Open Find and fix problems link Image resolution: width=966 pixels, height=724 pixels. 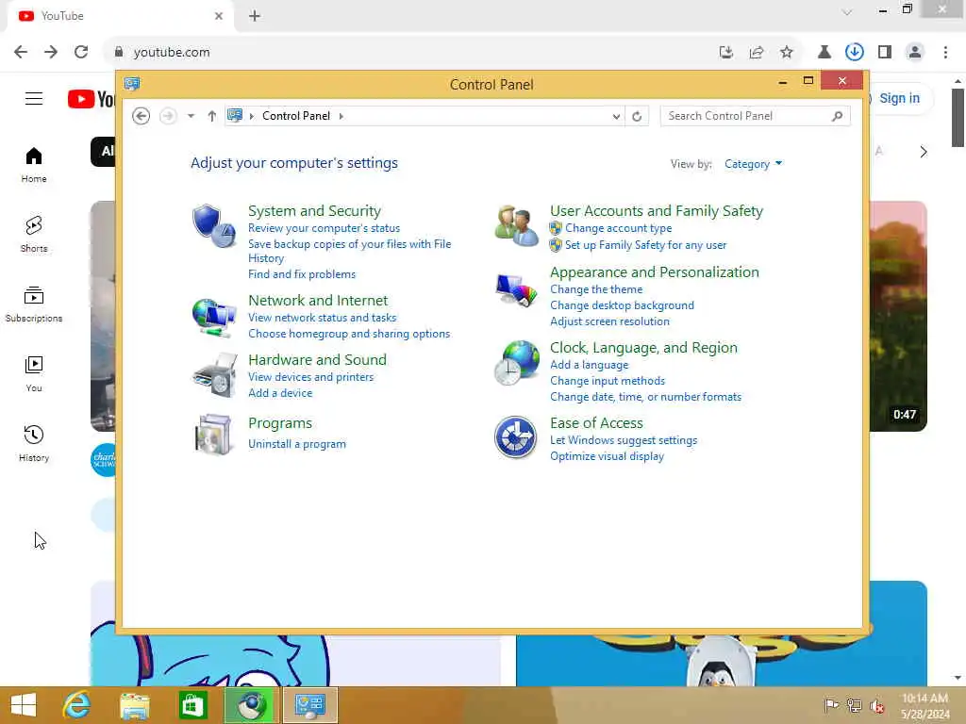tap(302, 274)
